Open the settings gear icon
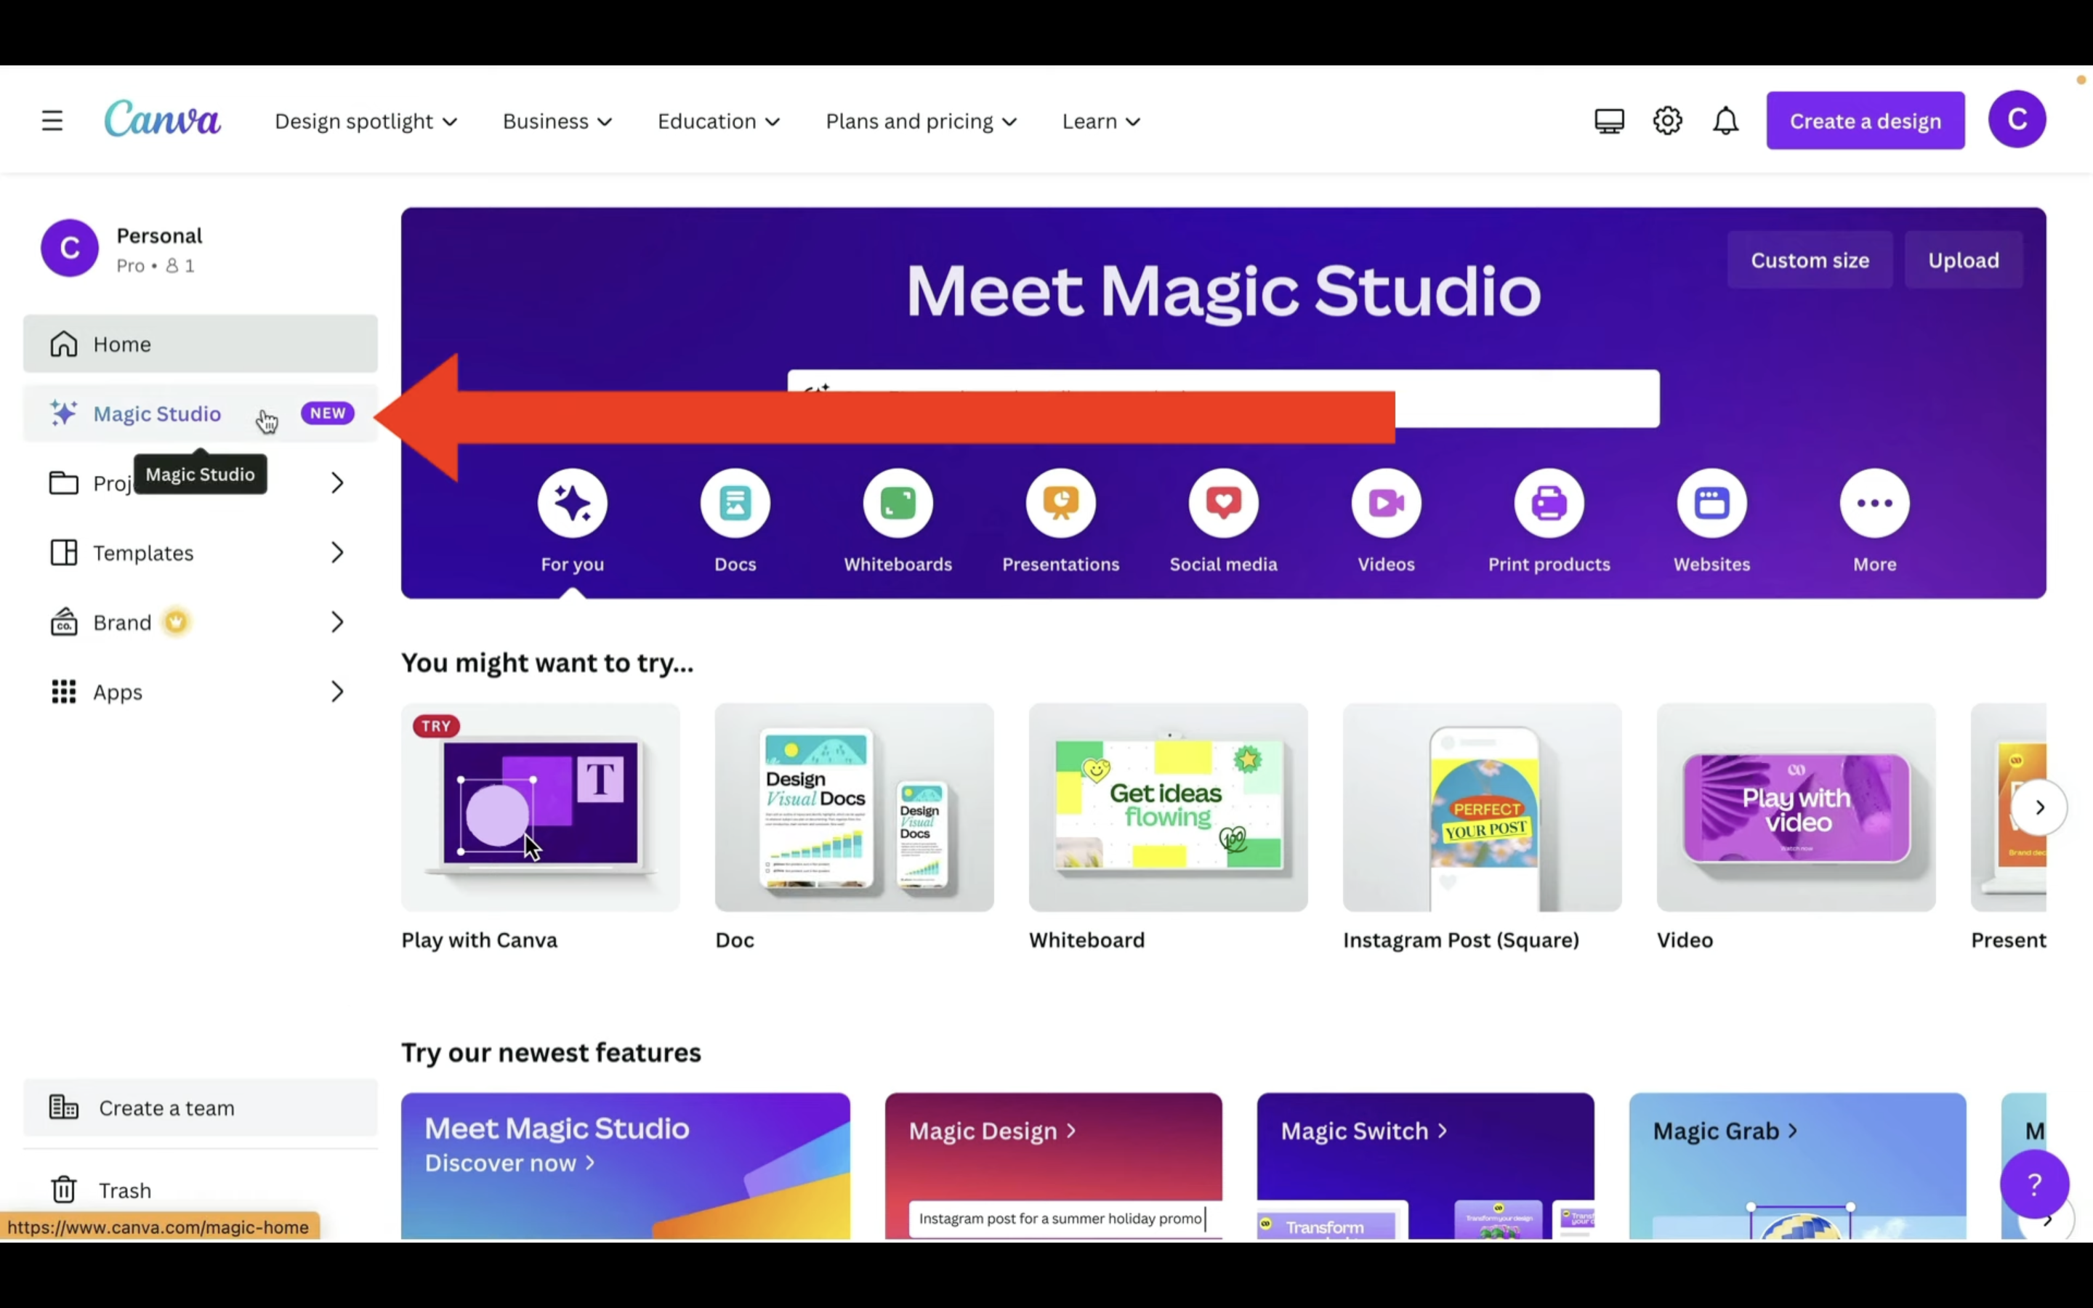 point(1666,120)
